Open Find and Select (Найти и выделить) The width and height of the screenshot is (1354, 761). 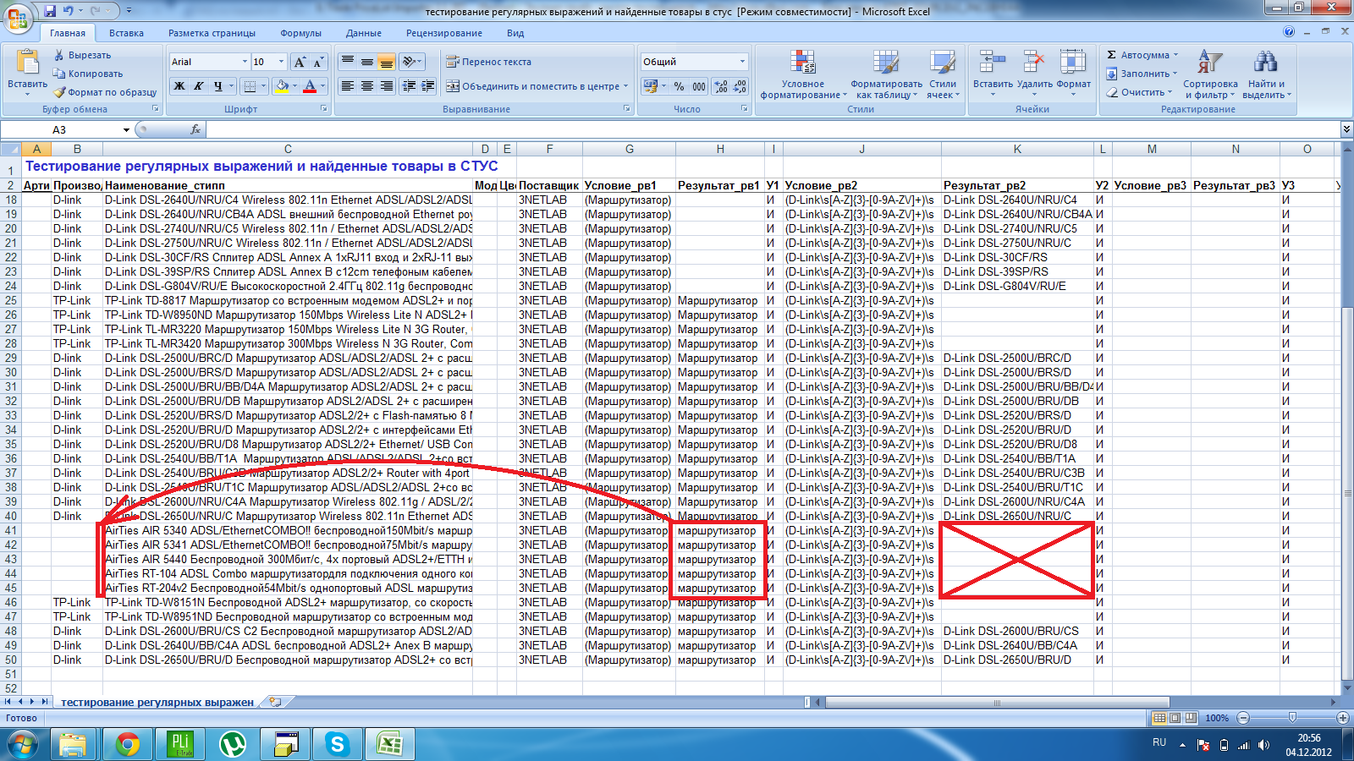coord(1267,74)
